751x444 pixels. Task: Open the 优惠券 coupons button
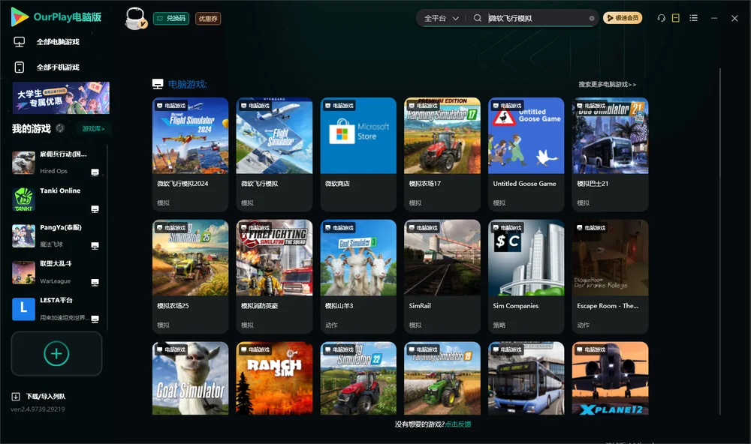coord(208,18)
